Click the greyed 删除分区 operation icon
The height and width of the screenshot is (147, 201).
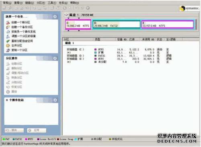[x=8, y=68]
